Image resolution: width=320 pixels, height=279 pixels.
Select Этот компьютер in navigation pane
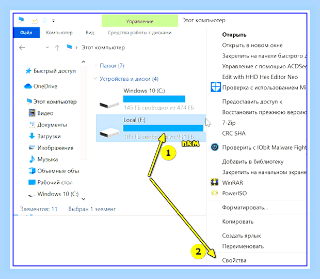55,102
